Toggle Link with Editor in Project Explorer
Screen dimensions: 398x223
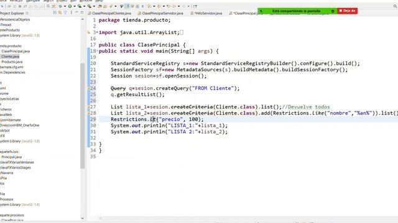coord(60,12)
